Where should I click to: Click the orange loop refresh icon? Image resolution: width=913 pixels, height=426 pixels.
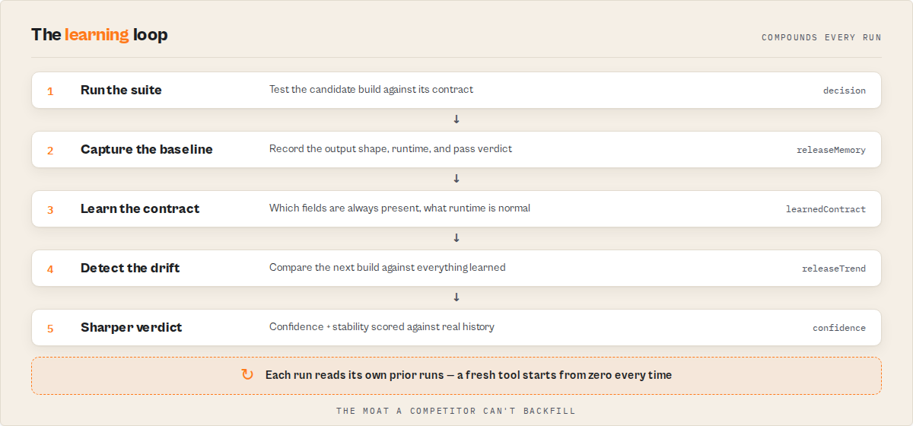(247, 374)
